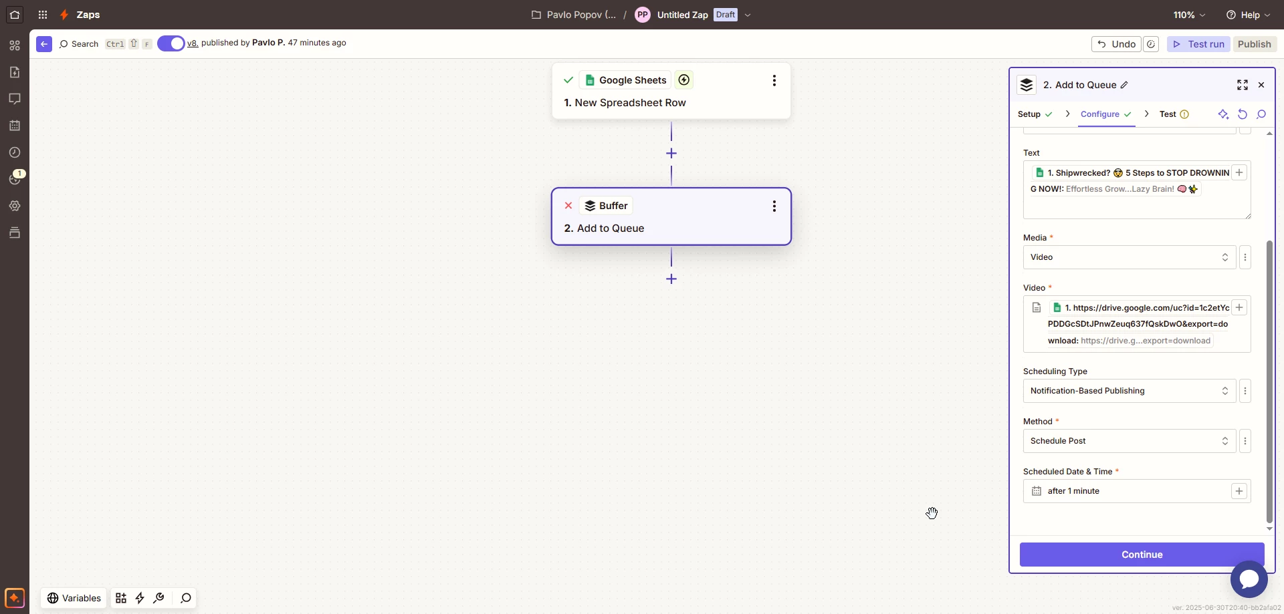Screen dimensions: 1284x614
Task: Open the Method dropdown set to Schedule Post
Action: (x=1130, y=441)
